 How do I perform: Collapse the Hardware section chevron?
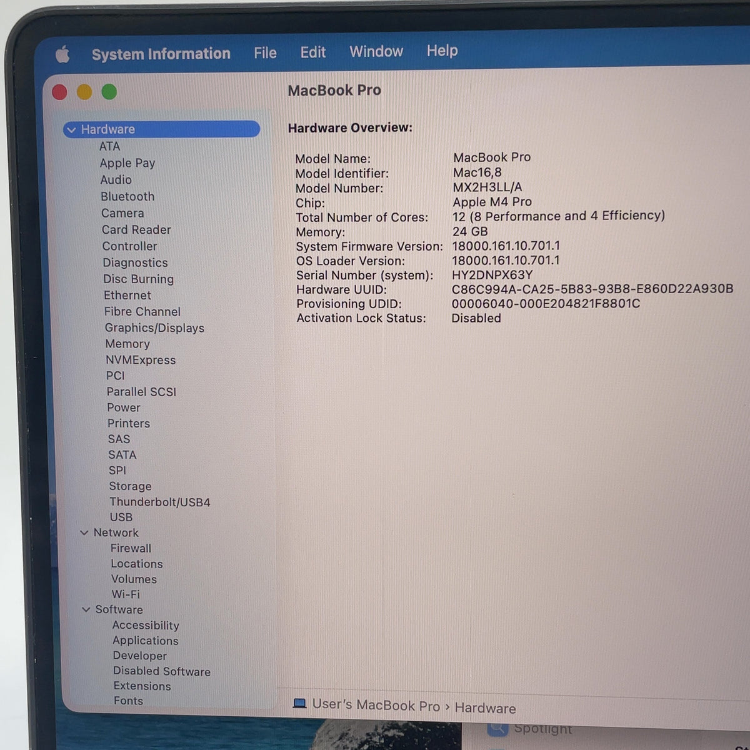(x=72, y=130)
